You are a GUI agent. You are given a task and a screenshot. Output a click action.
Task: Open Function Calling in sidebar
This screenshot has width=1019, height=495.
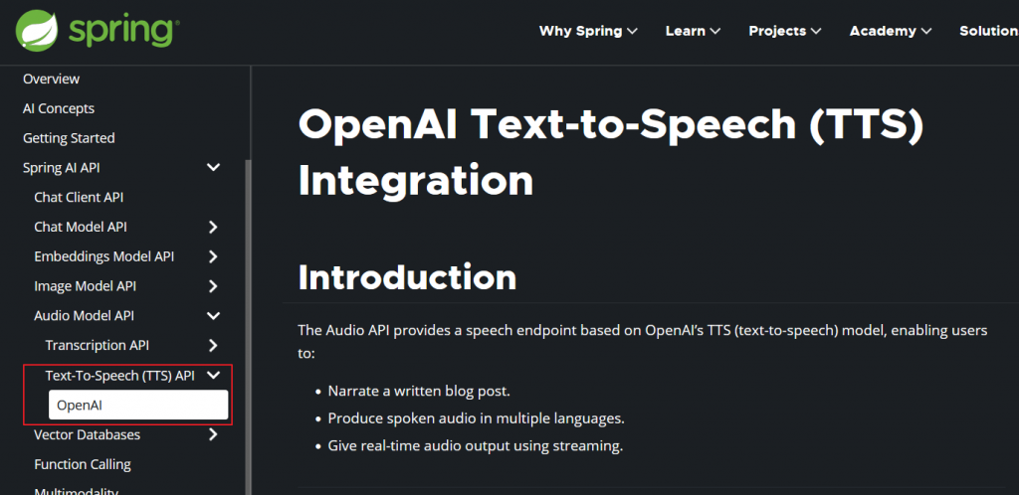pos(83,464)
